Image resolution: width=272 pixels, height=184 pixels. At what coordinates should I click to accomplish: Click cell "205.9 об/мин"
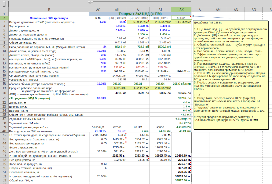coord(181,84)
